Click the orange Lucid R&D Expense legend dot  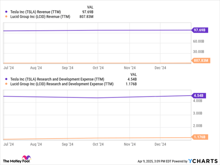(x=6, y=84)
